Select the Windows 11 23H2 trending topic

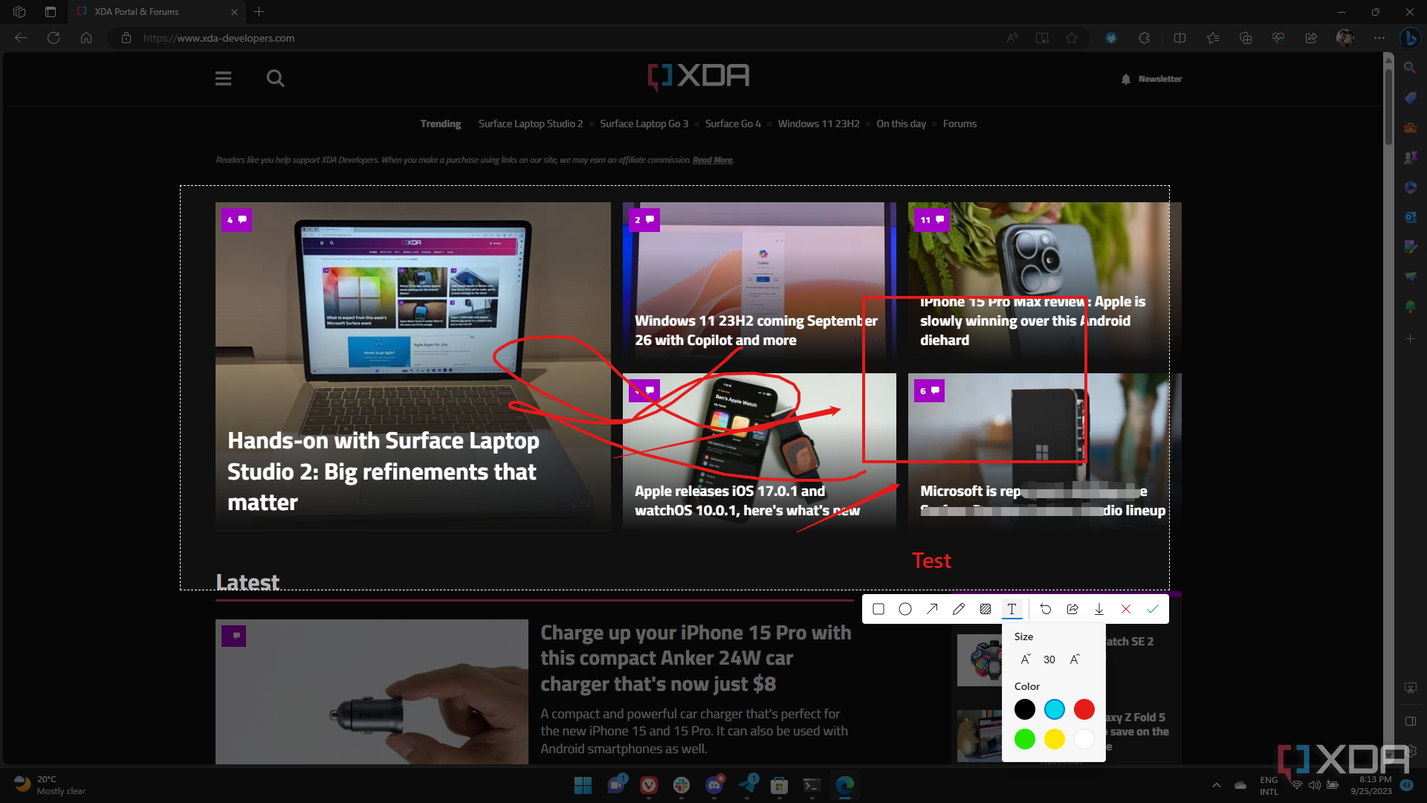click(x=819, y=123)
